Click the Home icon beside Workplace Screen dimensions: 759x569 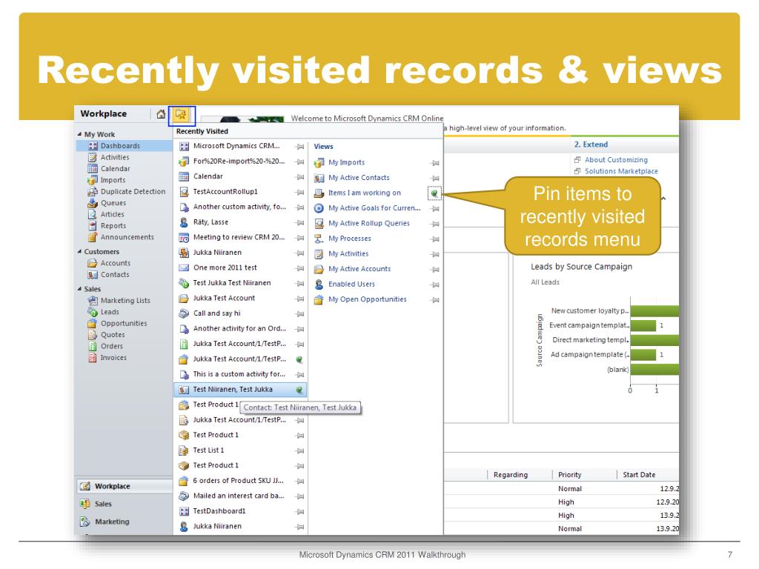pos(161,114)
